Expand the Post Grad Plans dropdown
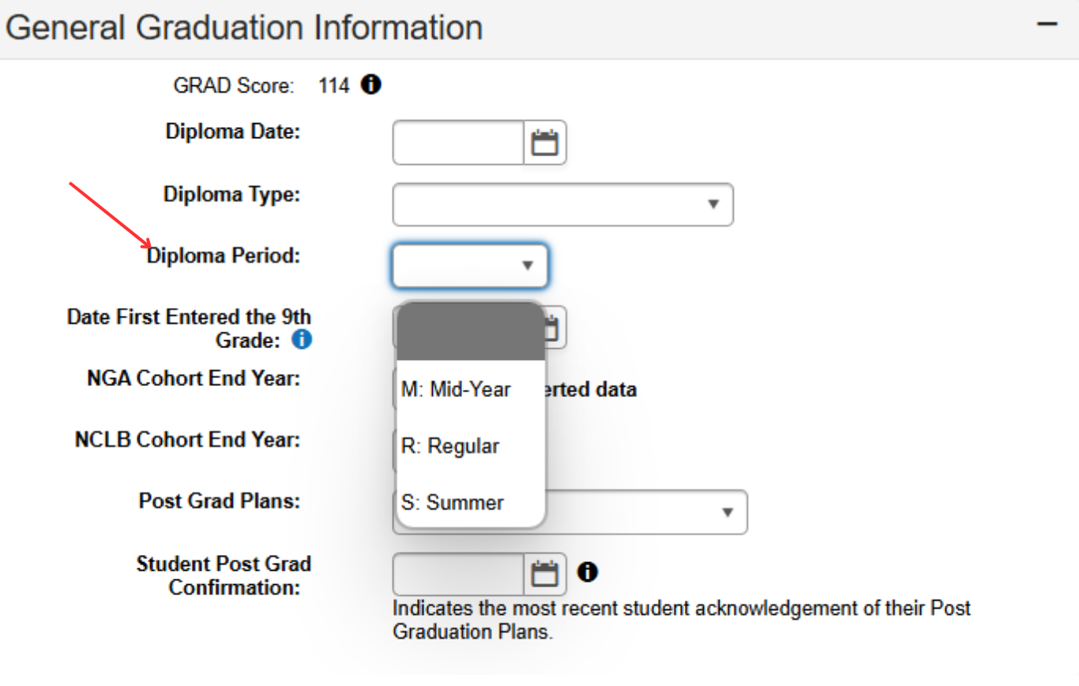1079x686 pixels. [727, 512]
